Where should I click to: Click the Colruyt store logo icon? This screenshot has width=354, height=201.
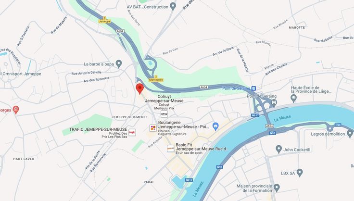[x=164, y=114]
